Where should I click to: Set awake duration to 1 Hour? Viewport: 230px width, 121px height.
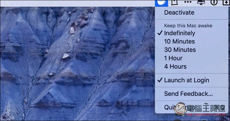click(x=173, y=58)
